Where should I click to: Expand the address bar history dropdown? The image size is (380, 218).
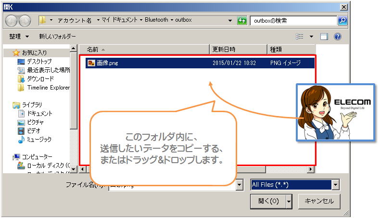[x=230, y=21]
